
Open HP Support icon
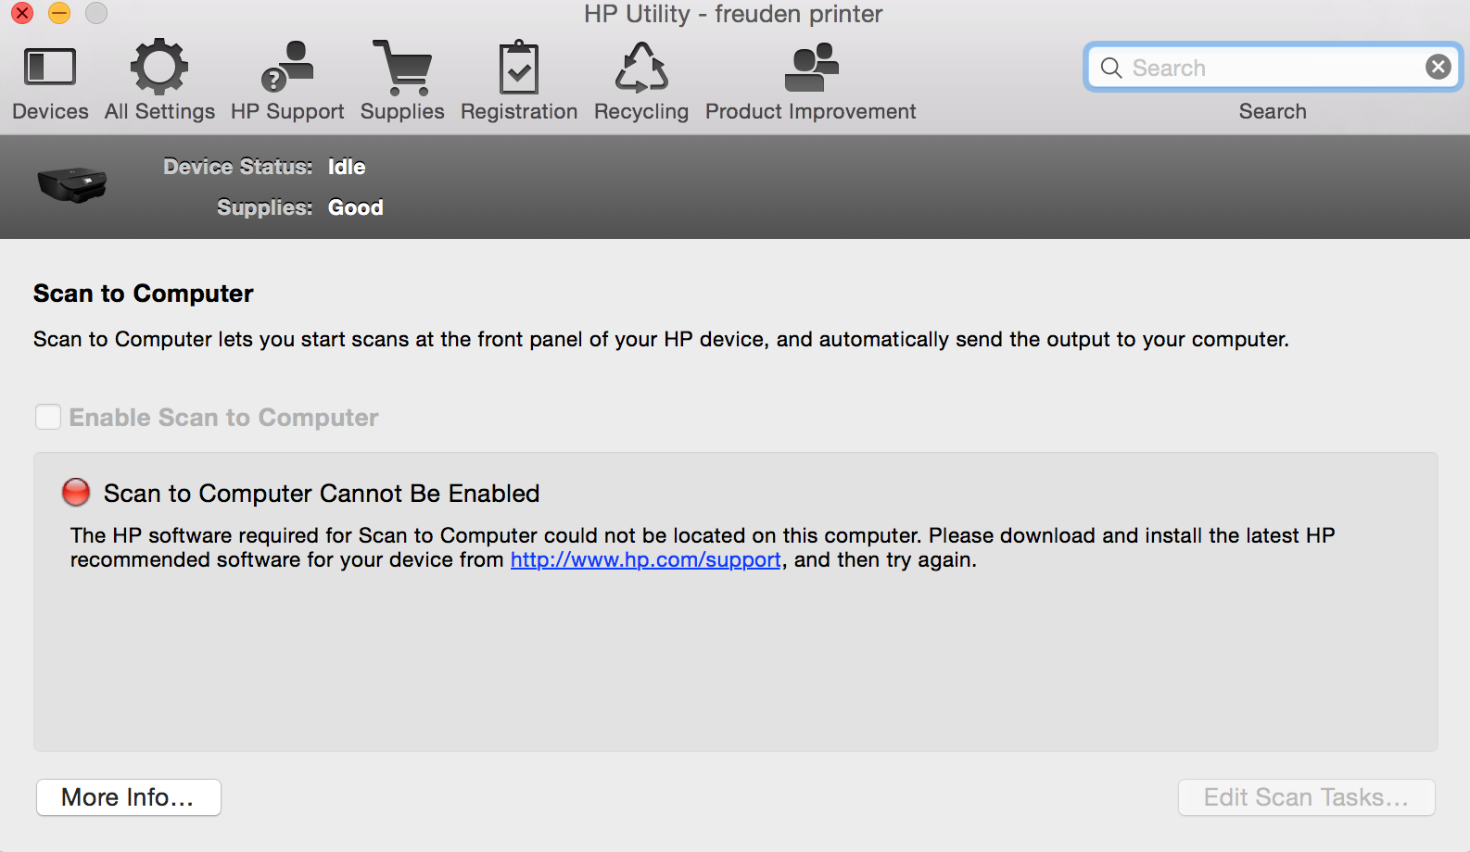(x=287, y=67)
